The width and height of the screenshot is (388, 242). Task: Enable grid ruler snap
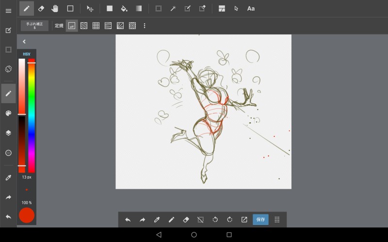point(96,26)
